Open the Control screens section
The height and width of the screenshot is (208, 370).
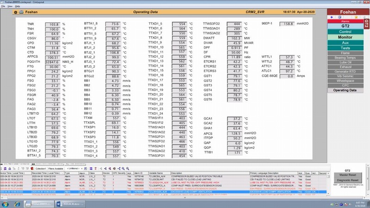345,31
